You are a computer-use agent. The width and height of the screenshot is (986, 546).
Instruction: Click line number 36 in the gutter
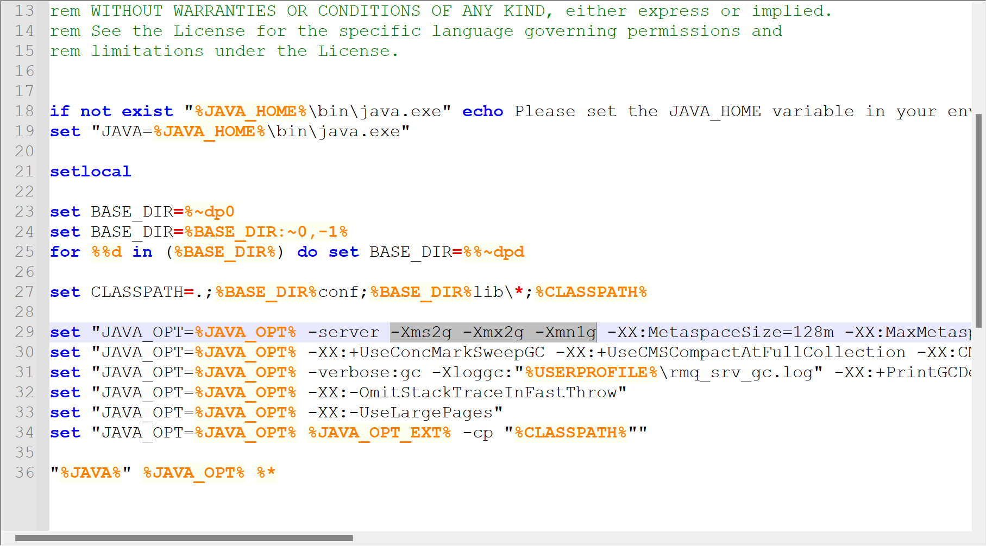(24, 473)
